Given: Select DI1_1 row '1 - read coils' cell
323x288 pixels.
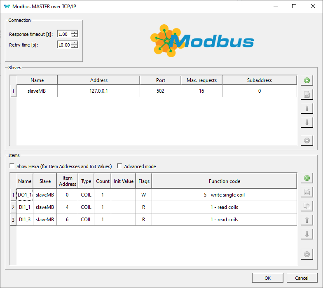Looking at the screenshot, I should 224,207.
